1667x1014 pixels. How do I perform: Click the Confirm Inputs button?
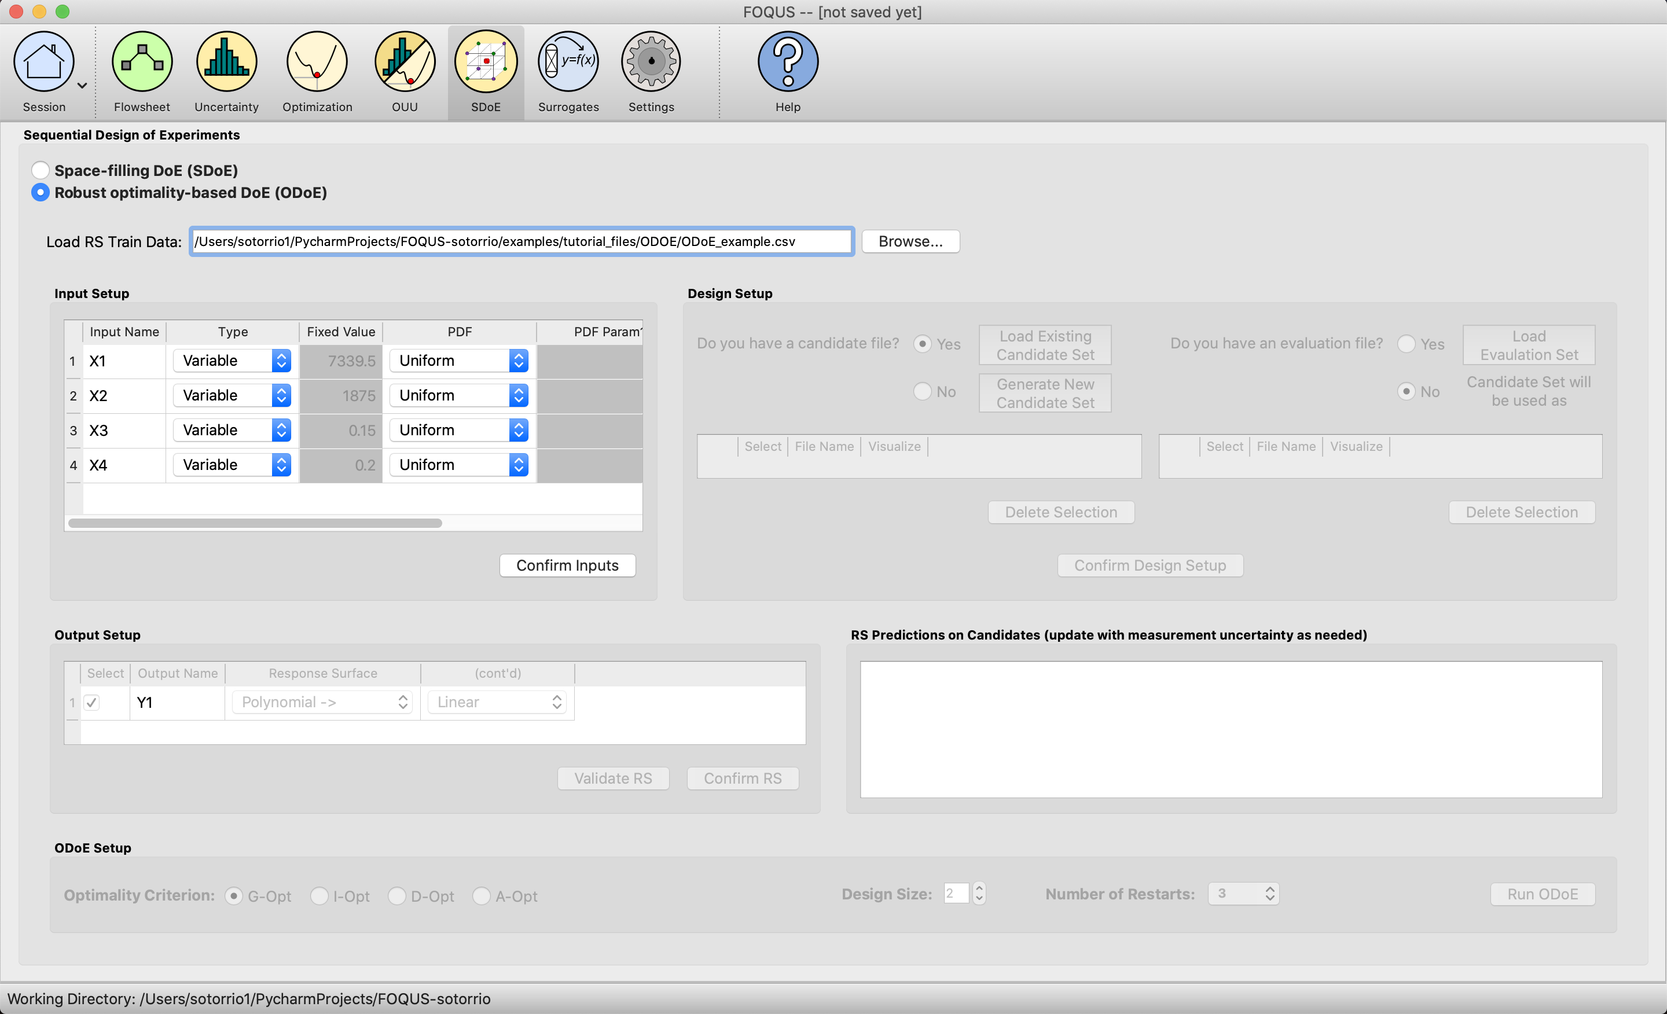(567, 565)
